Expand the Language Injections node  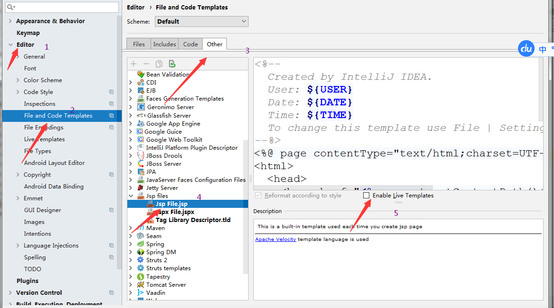pyautogui.click(x=18, y=245)
